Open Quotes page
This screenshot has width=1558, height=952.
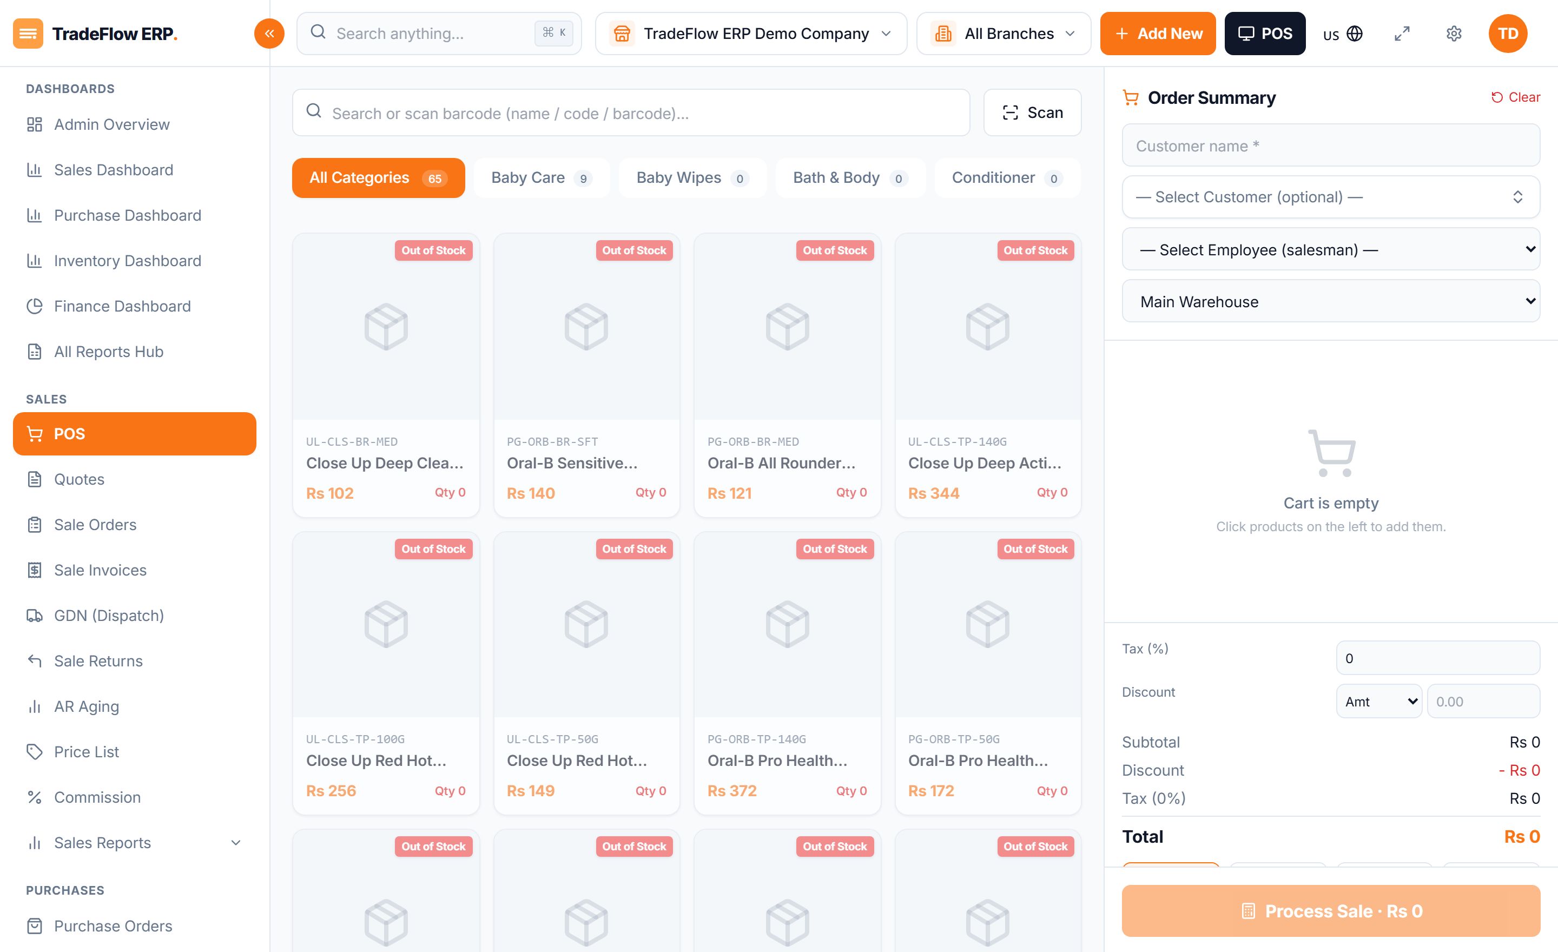click(135, 479)
